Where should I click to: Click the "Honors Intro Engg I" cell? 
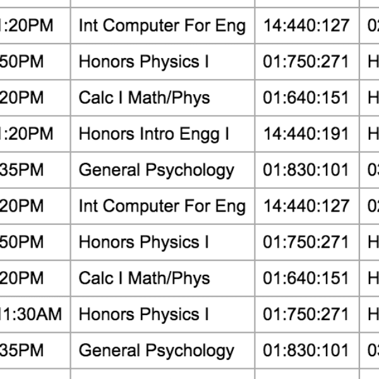click(153, 134)
